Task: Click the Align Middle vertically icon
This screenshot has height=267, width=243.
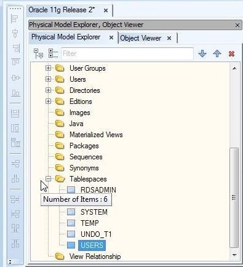Action: pos(15,78)
